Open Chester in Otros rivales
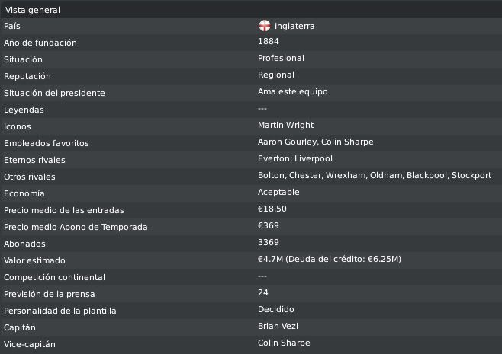The image size is (502, 354). pos(306,175)
